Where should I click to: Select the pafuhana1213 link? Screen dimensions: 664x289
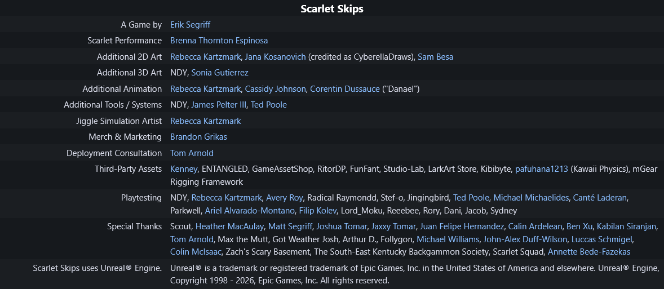click(542, 169)
